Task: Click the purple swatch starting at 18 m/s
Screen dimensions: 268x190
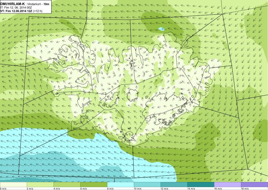Action: click(x=255, y=185)
